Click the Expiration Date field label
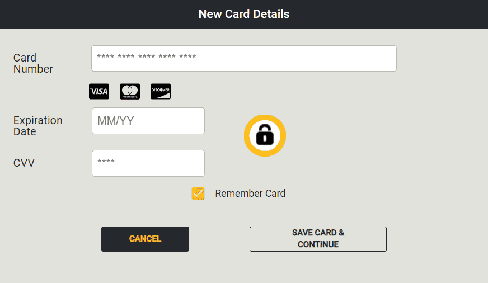Viewport: 488px width, 283px height. [38, 126]
